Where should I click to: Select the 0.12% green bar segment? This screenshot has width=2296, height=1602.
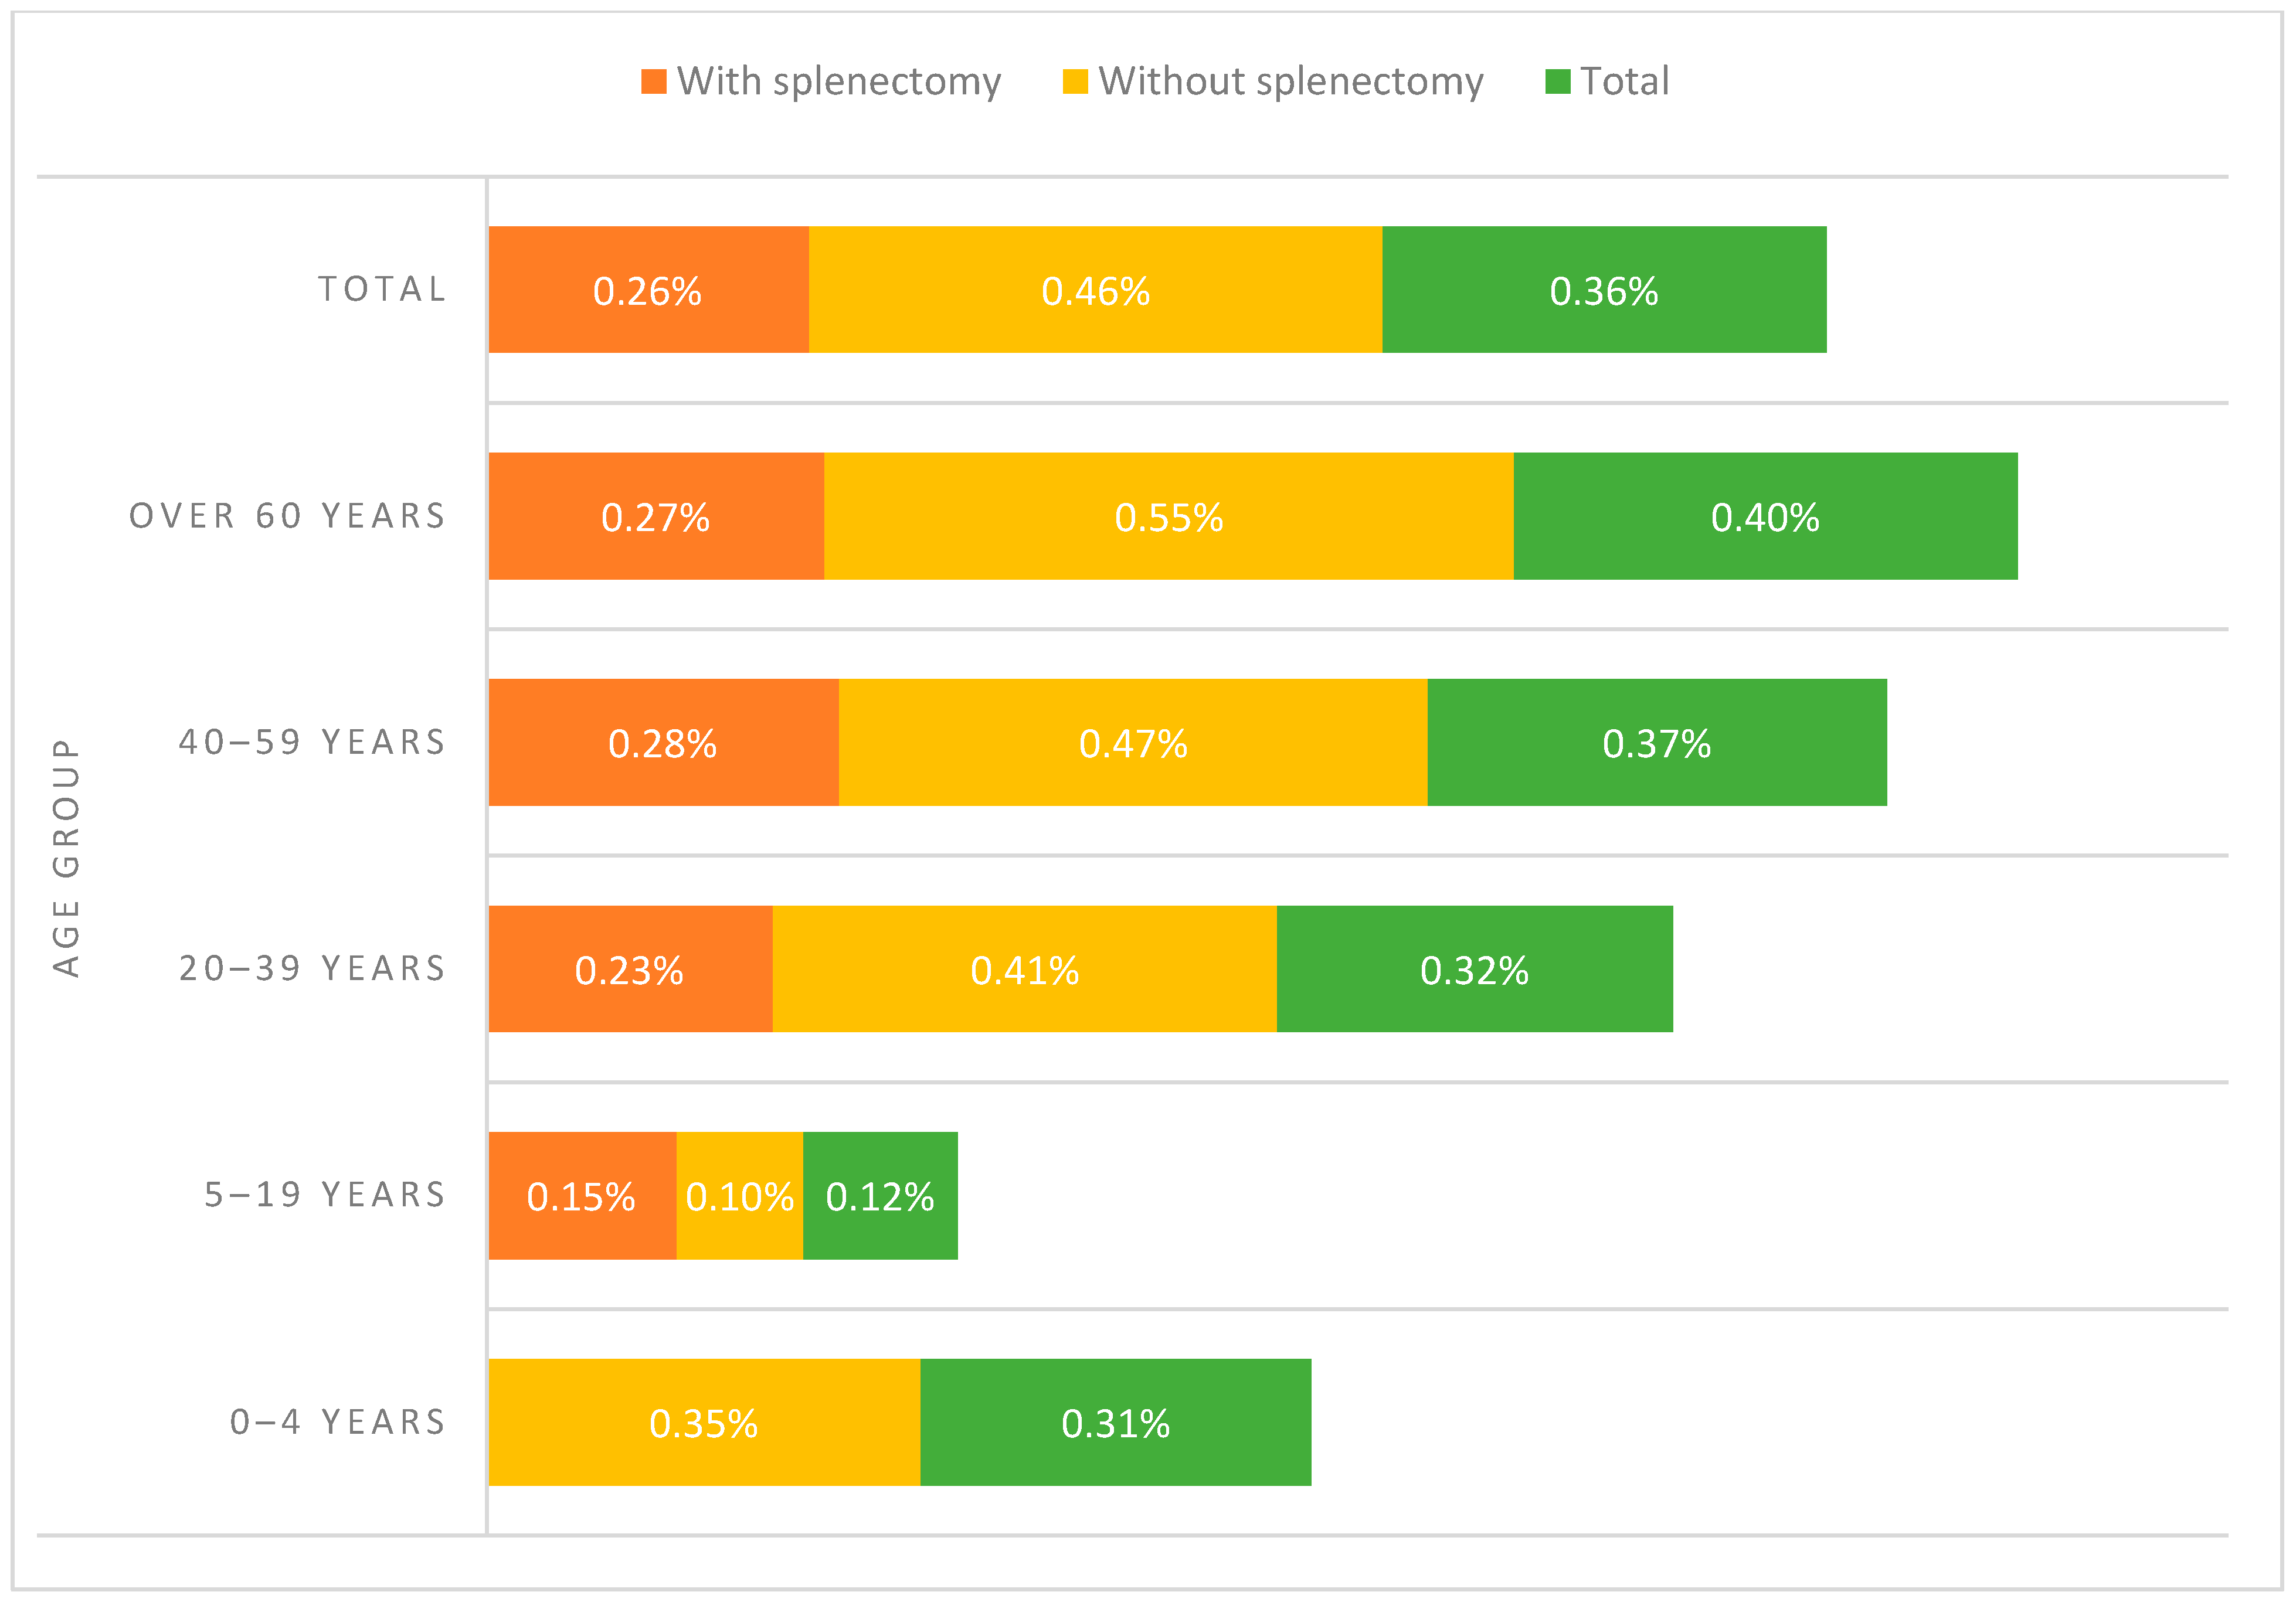[880, 1196]
